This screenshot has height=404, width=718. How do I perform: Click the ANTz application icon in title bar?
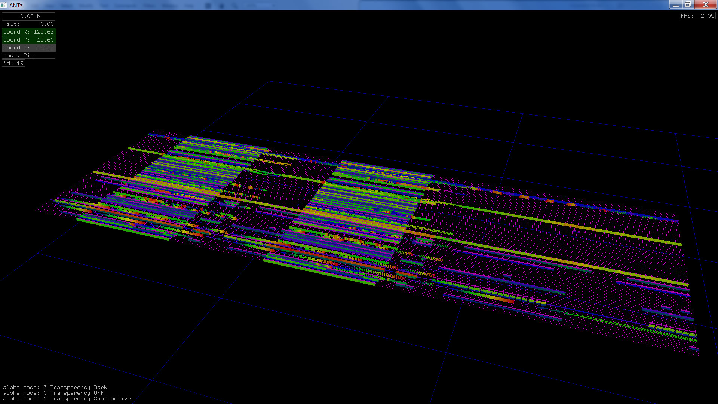pos(4,5)
